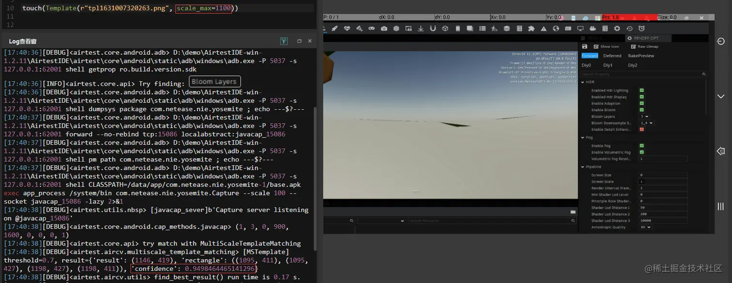732x283 pixels.
Task: Toggle the Enable Fog checkbox
Action: point(641,146)
